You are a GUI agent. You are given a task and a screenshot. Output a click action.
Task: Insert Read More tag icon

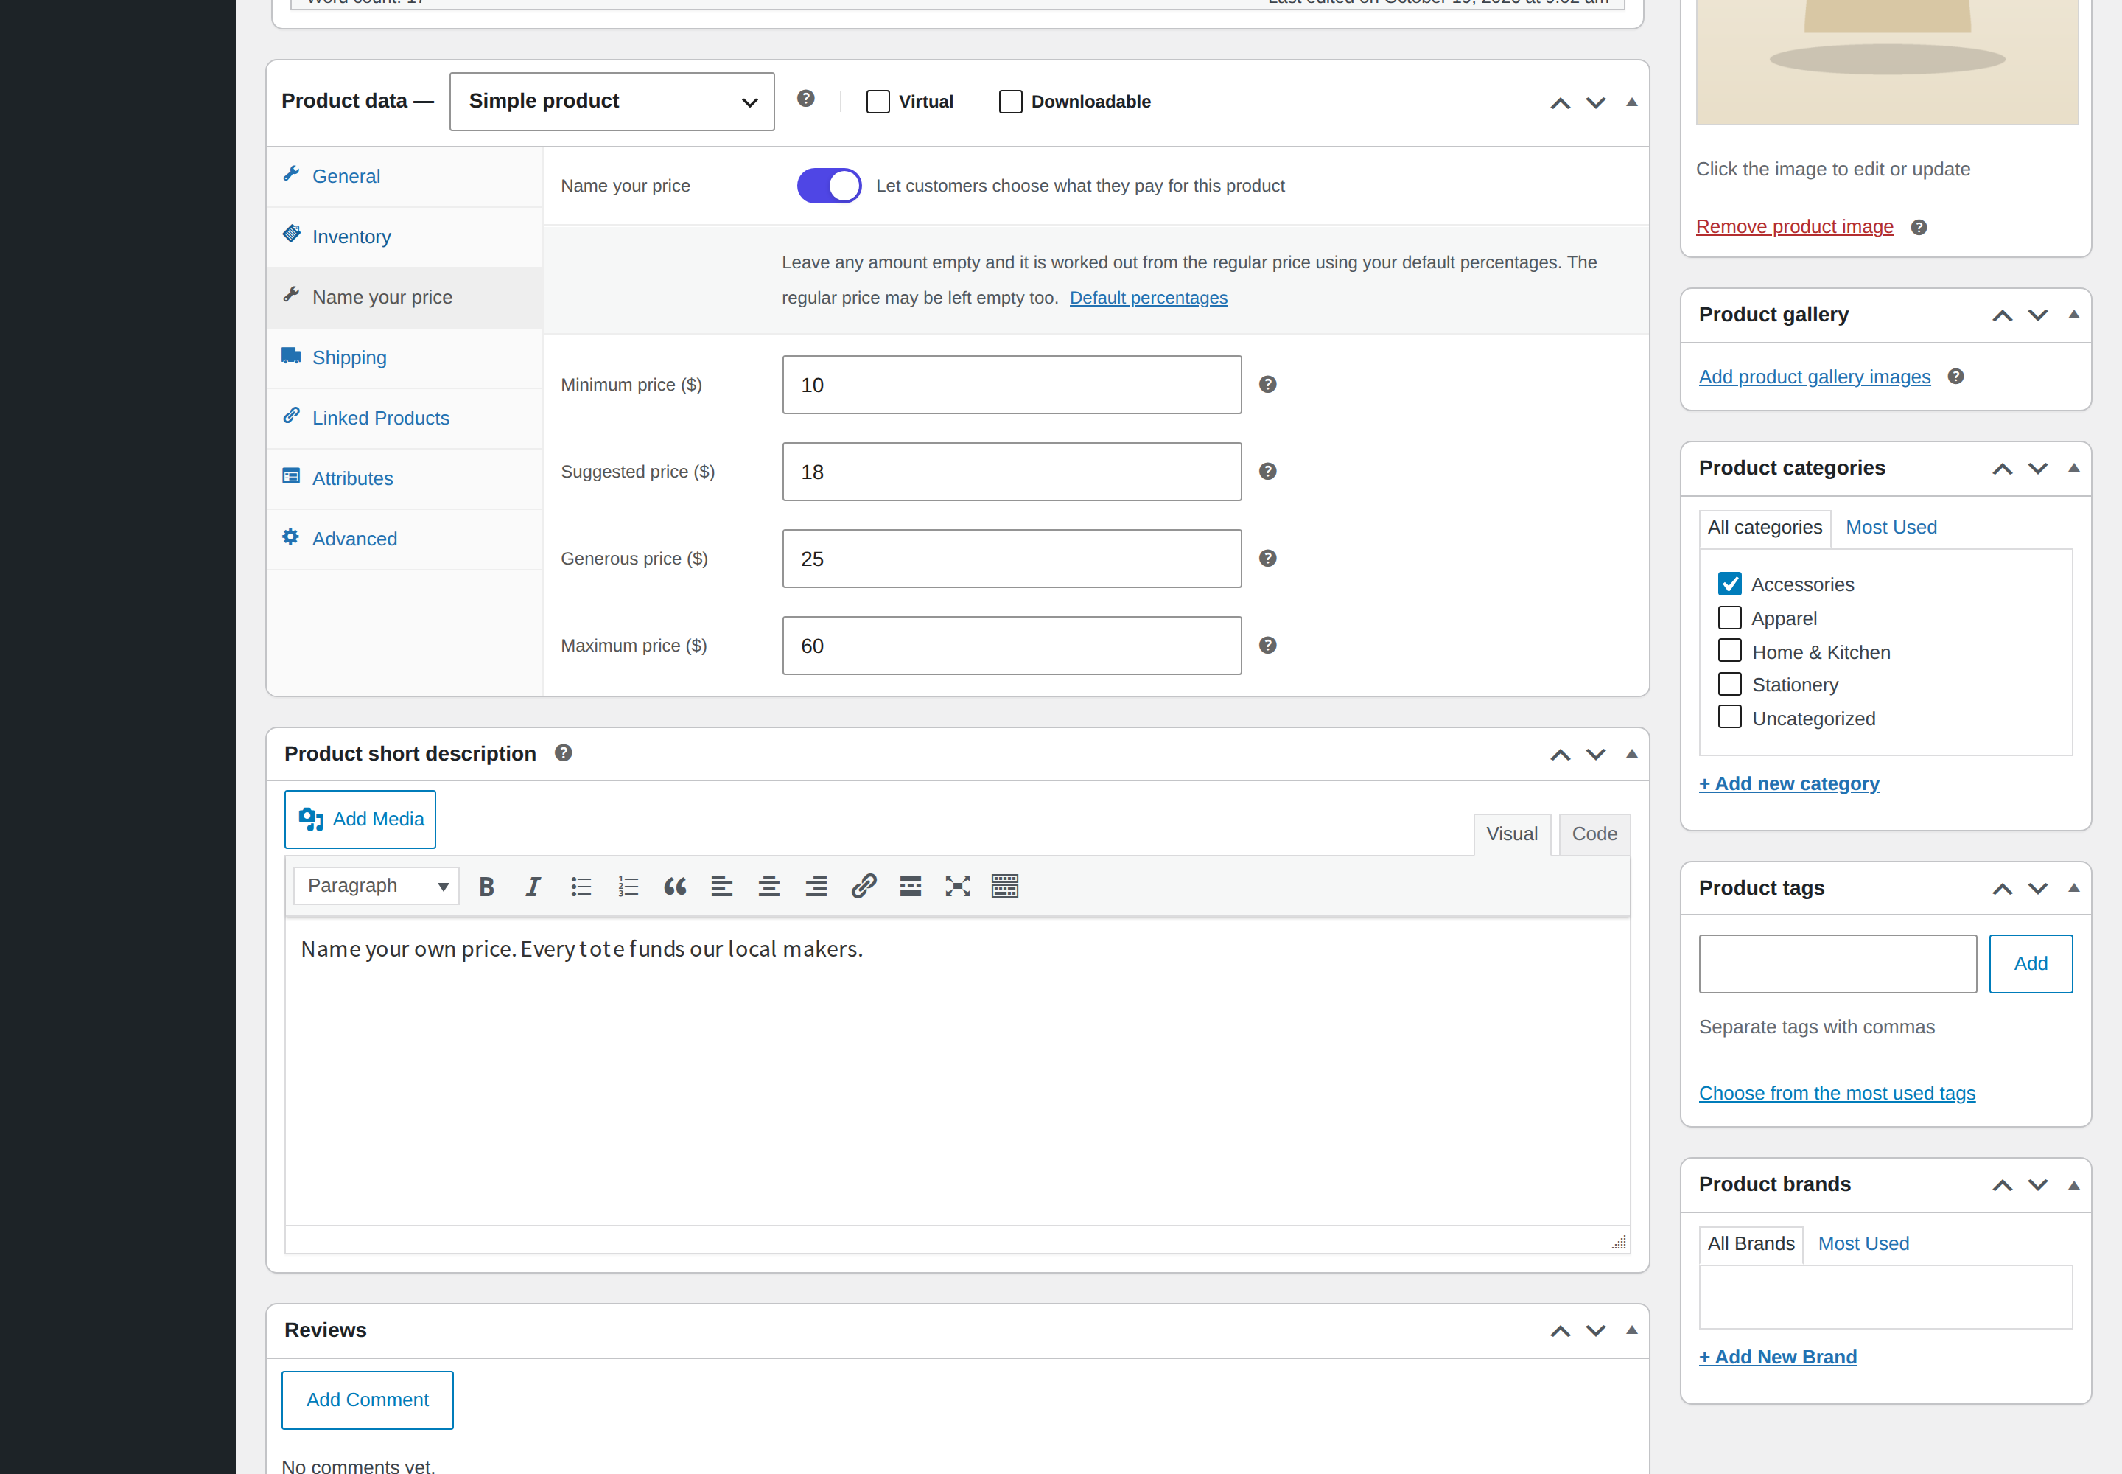coord(911,887)
